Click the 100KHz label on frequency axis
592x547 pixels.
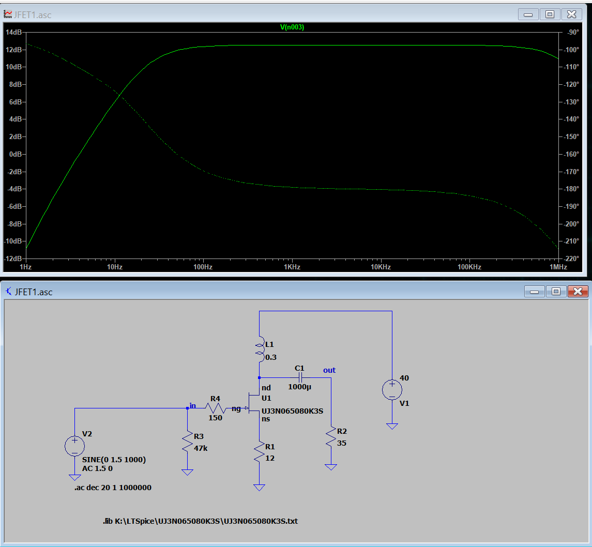click(x=469, y=267)
